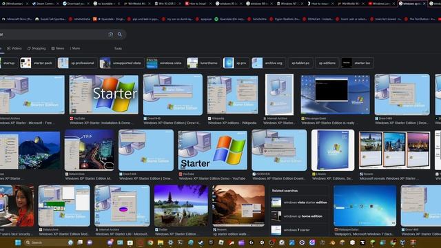Open the 'Suzuki Sx4 Sportba...' bookmark
This screenshot has height=248, width=441.
[x=50, y=19]
